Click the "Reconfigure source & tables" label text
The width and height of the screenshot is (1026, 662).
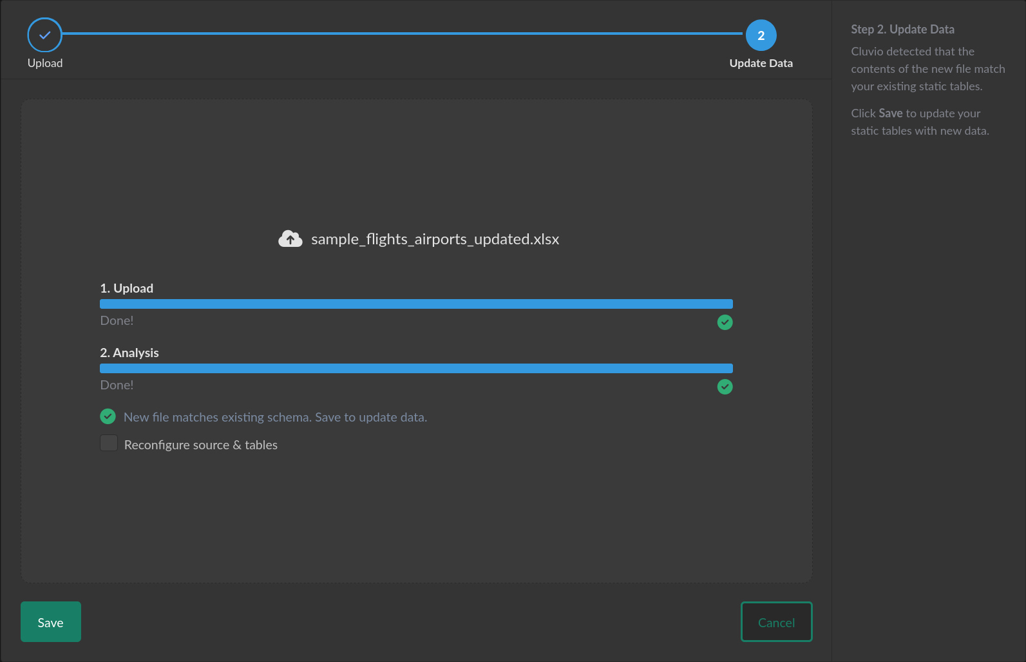pos(200,445)
